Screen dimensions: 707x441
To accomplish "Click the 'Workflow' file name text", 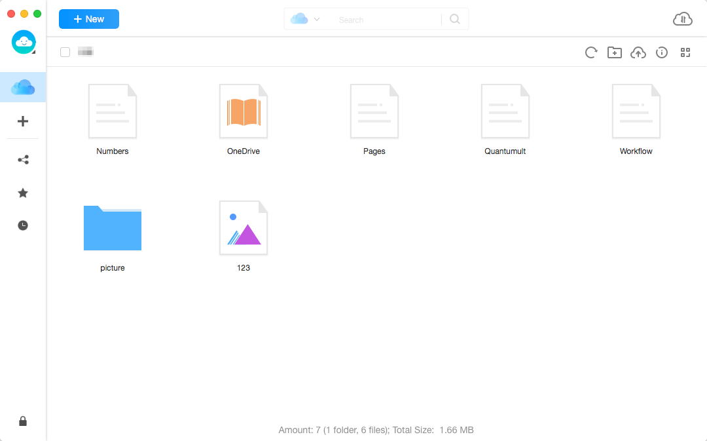I will point(636,151).
